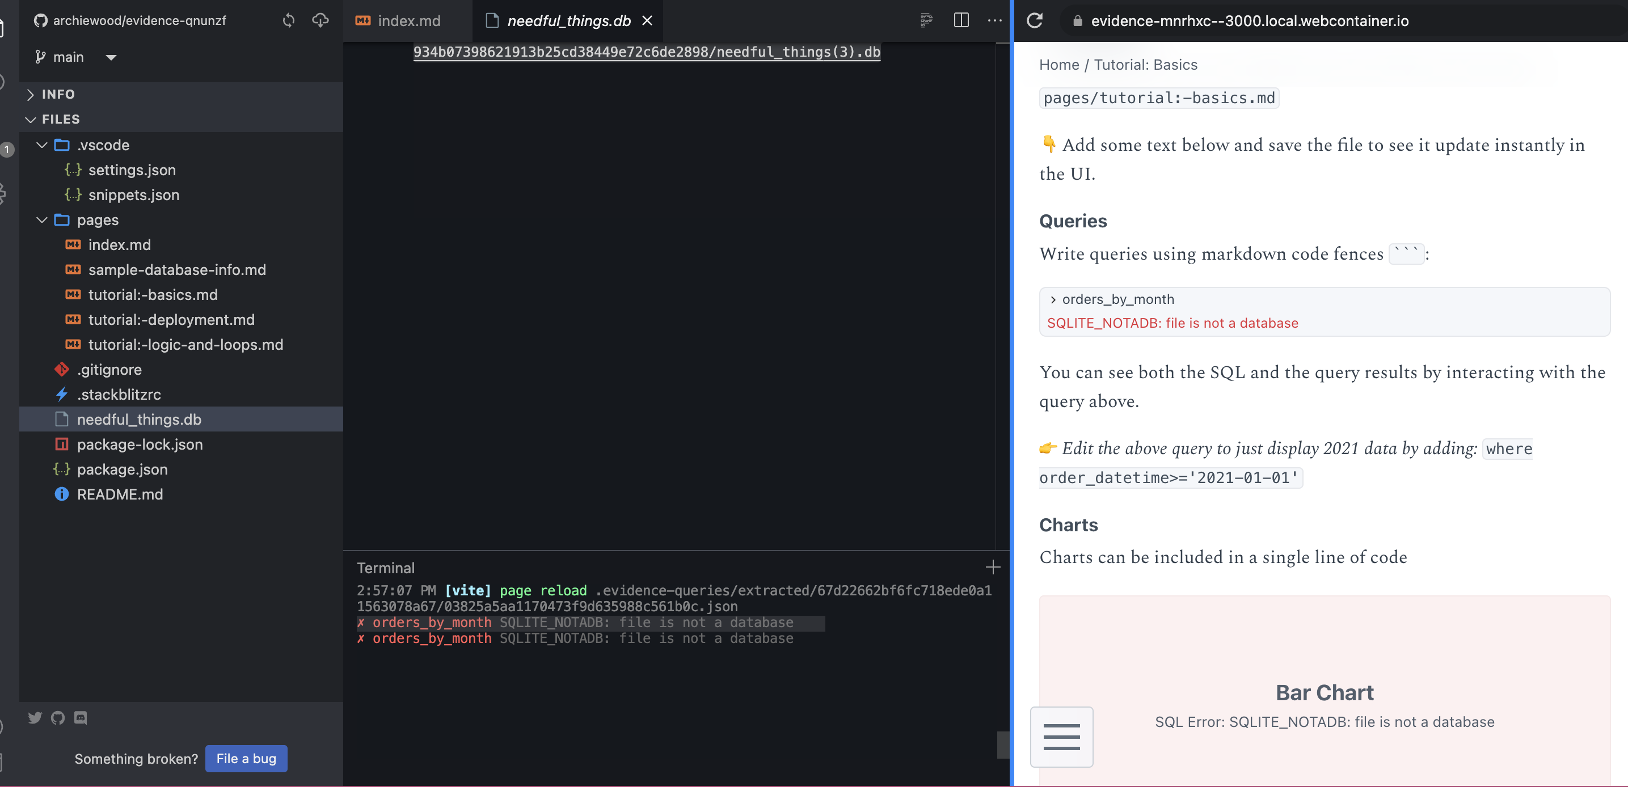The width and height of the screenshot is (1628, 787).
Task: Toggle the Bar Chart hamburger menu
Action: 1061,737
